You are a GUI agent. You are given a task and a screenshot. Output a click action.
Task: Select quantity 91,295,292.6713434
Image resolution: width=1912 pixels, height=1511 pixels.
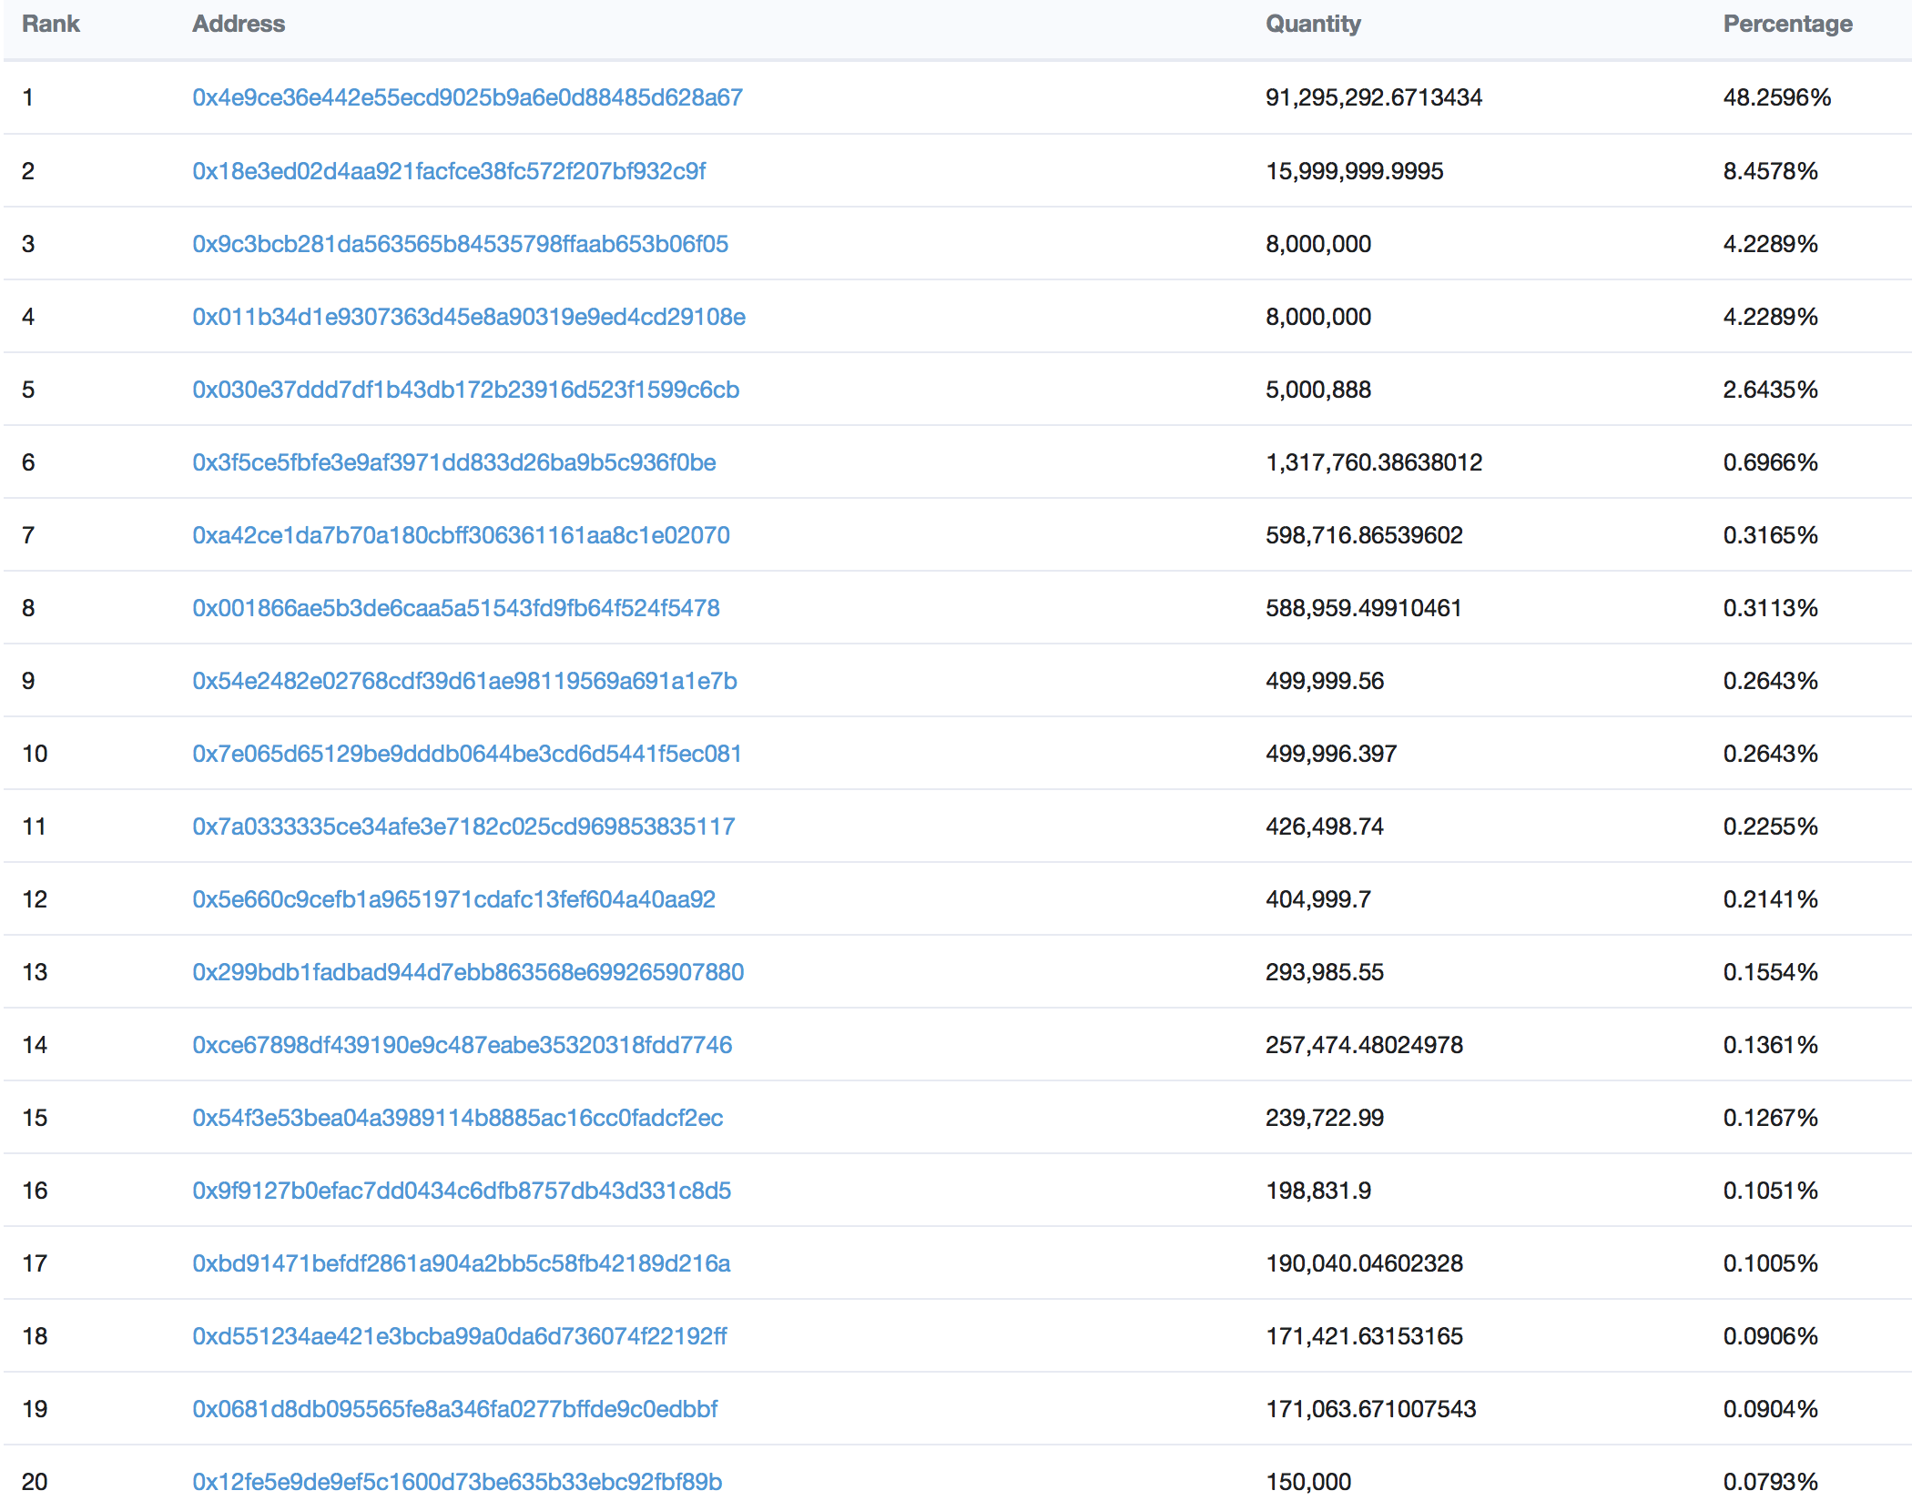coord(1374,97)
